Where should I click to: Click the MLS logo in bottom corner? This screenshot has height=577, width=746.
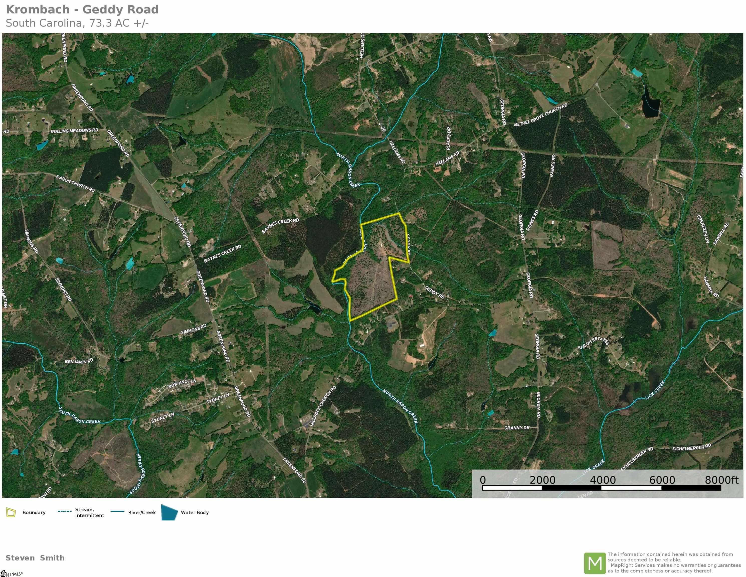11,573
